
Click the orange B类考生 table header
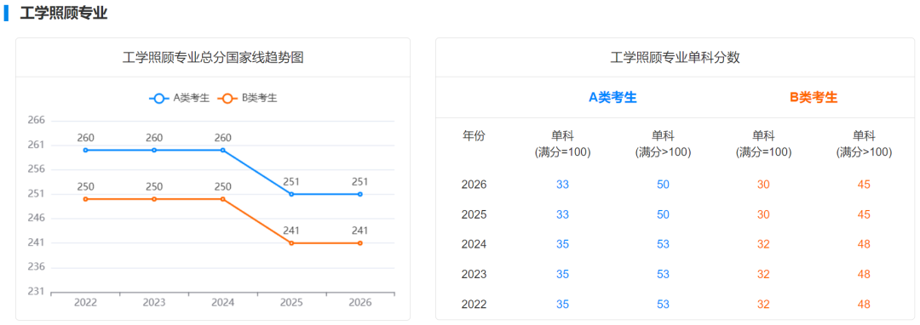click(x=814, y=98)
